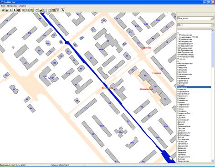Image resolution: width=215 pixels, height=167 pixels.
Task: Select the arrow pointer tool
Action: click(15, 10)
